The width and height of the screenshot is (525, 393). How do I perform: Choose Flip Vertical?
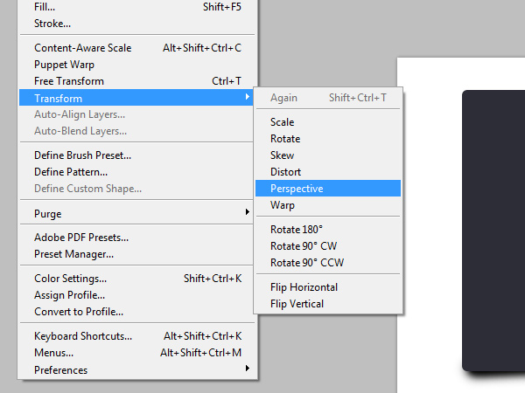[x=328, y=304]
